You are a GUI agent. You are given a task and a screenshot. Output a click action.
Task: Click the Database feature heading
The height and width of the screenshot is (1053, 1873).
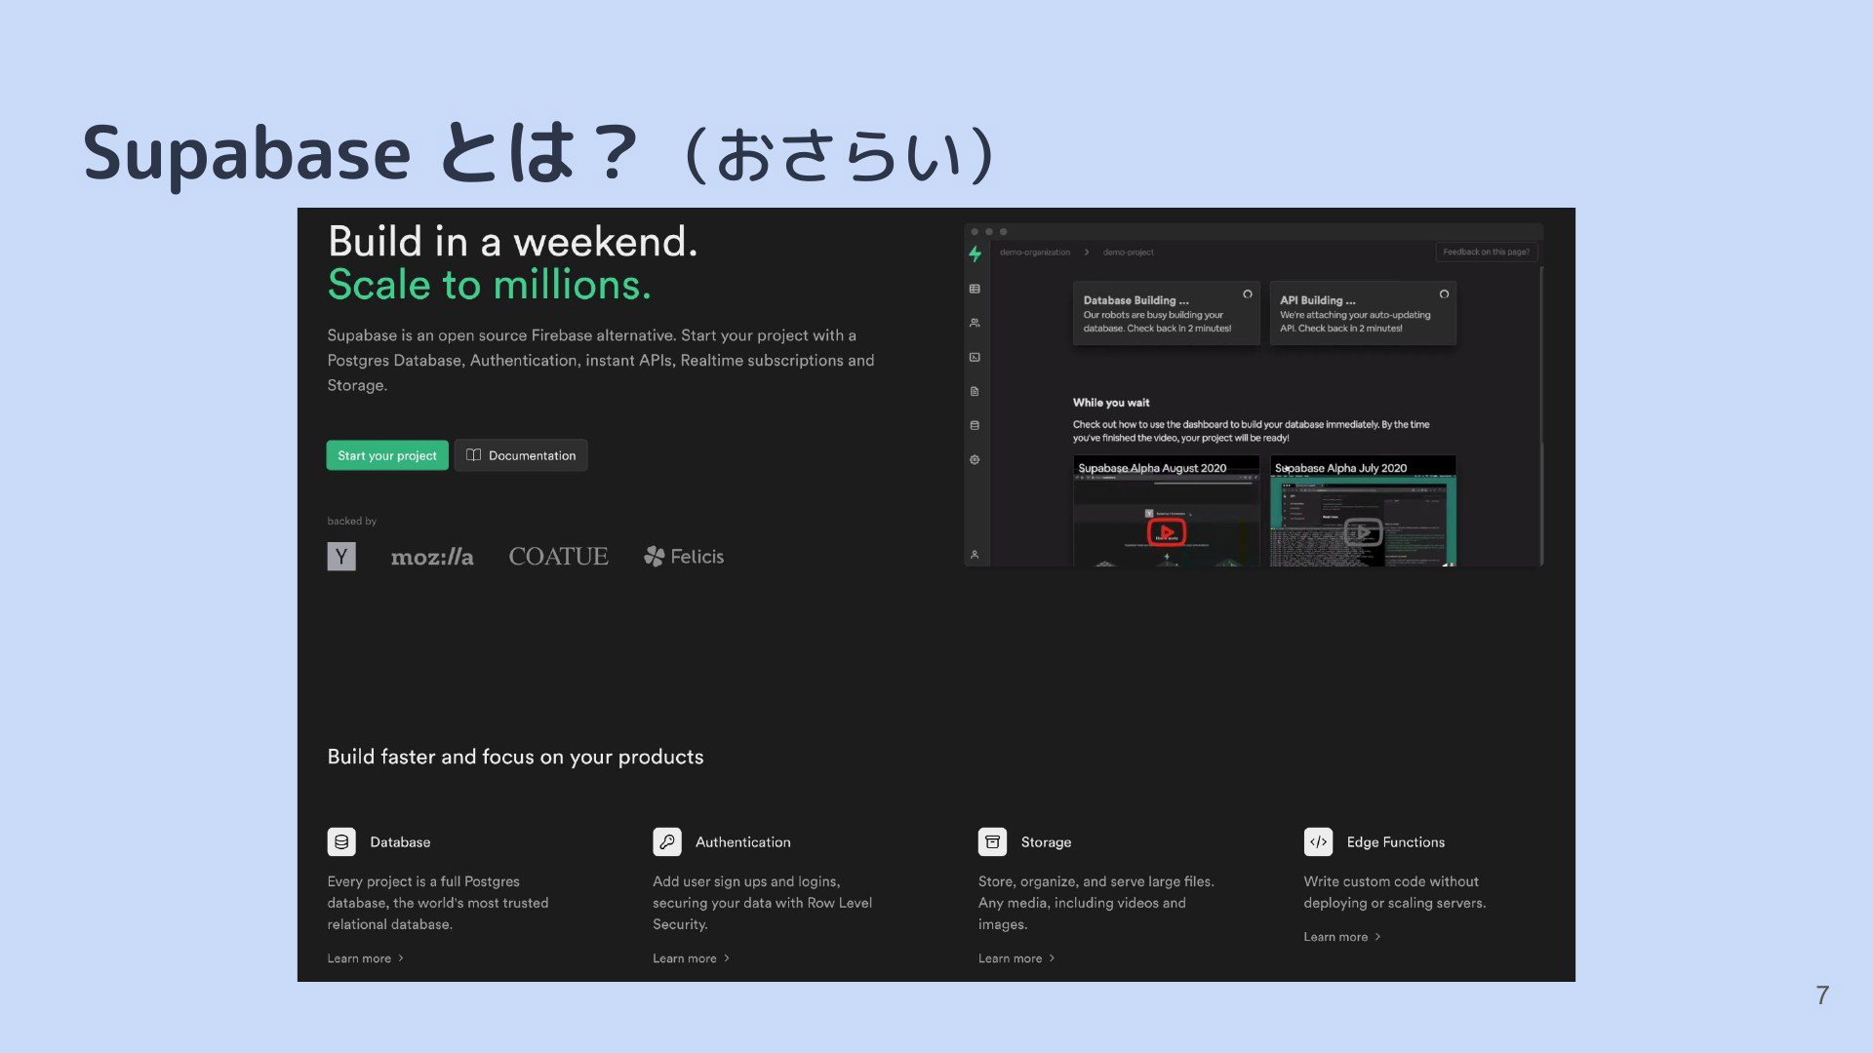(400, 842)
